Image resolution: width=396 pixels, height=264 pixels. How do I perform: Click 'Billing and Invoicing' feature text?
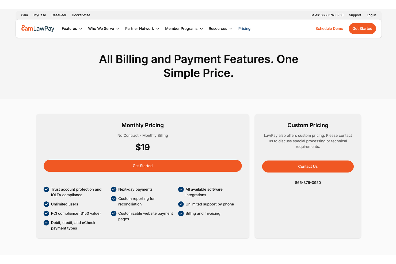click(x=203, y=213)
